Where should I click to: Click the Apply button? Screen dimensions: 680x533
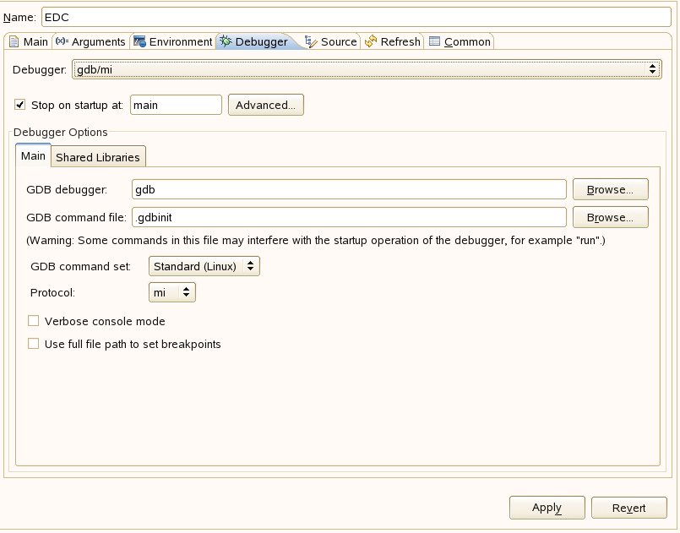[547, 508]
